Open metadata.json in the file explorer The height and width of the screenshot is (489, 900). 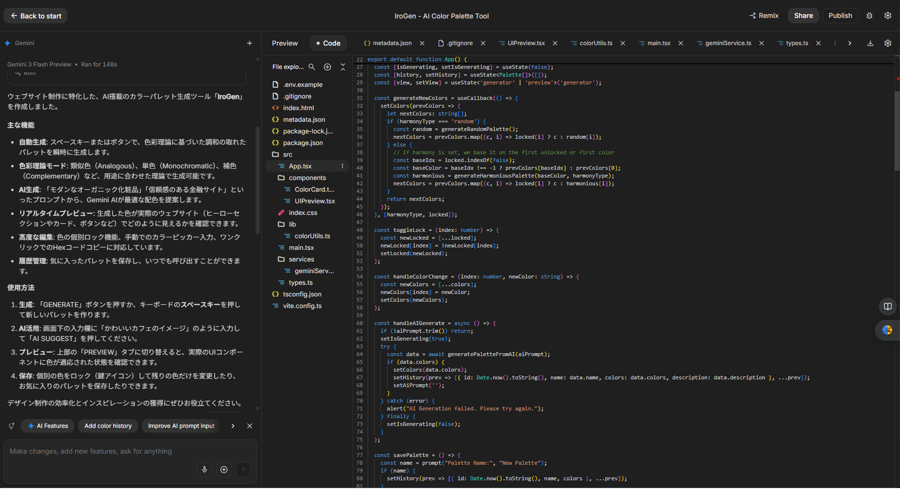click(x=307, y=119)
